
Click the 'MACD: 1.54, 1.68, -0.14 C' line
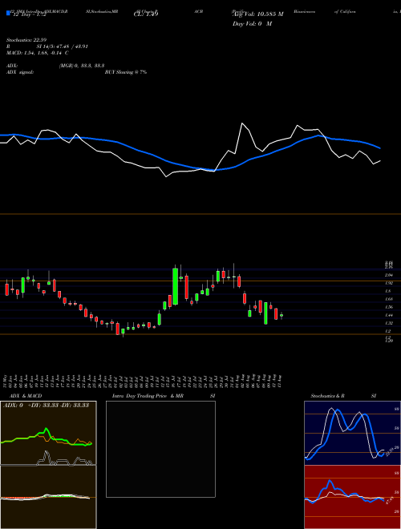click(x=38, y=53)
